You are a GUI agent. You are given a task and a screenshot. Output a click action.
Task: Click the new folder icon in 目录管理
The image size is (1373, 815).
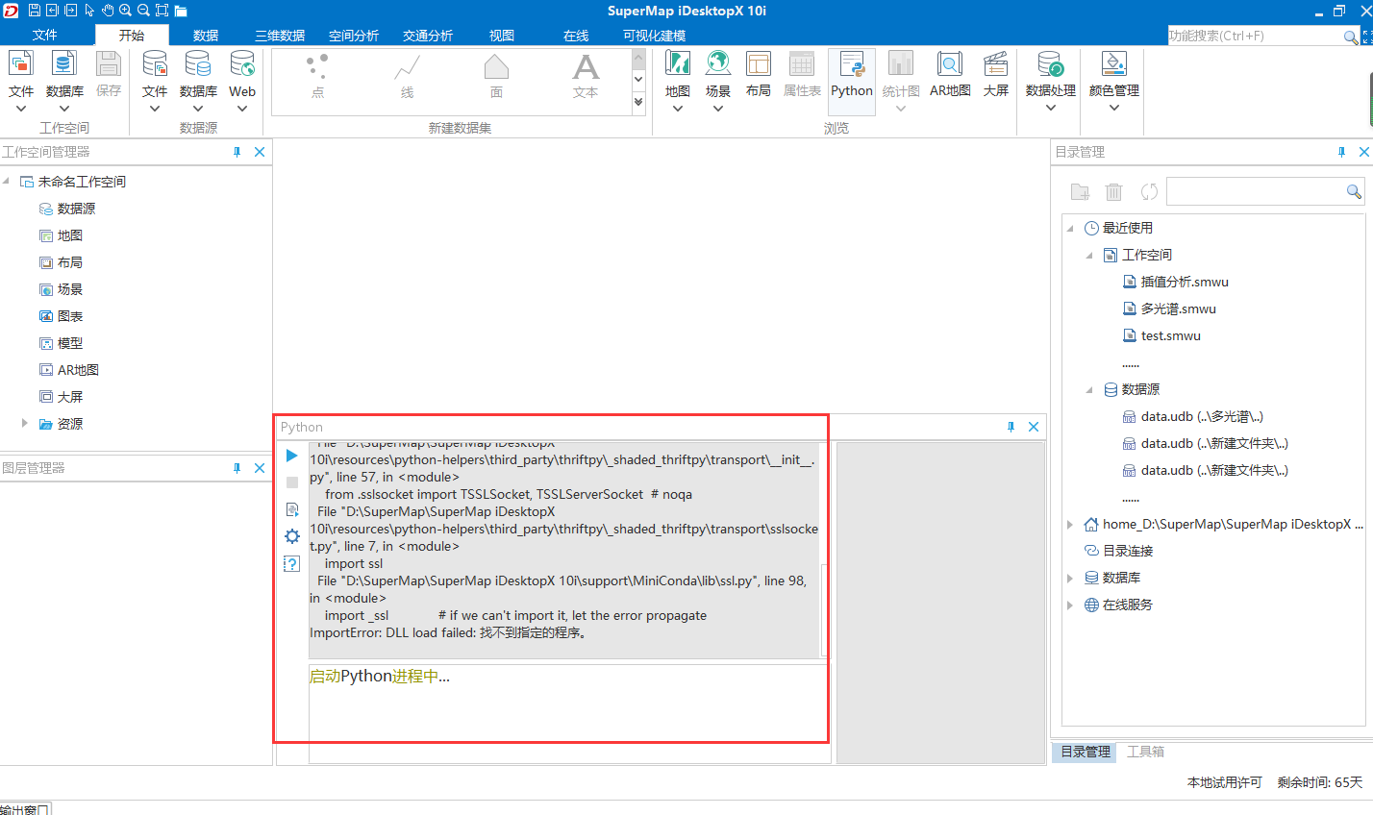1080,192
